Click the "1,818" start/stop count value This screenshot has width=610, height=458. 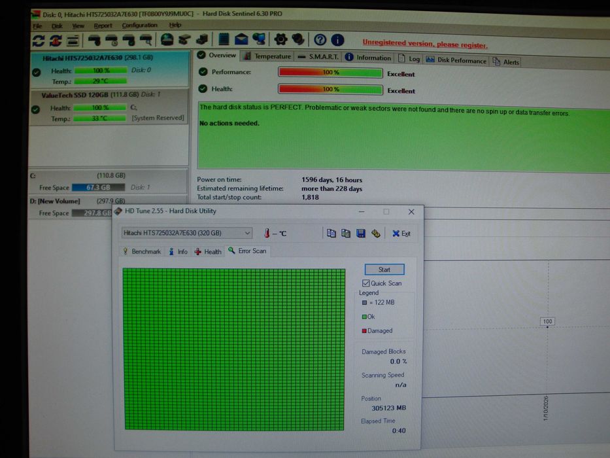[310, 198]
